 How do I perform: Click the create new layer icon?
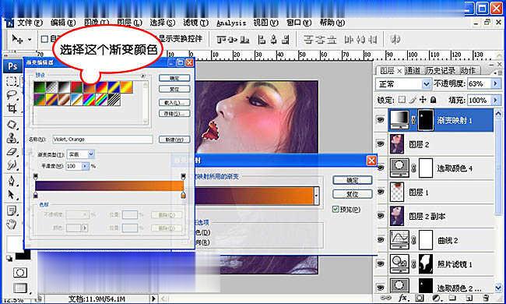click(469, 298)
